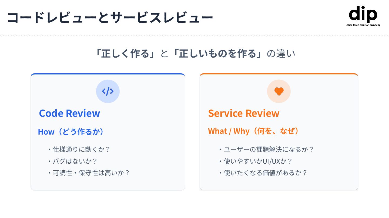Click the bullet 可読性・保守性は高いか？
389x218 pixels.
coord(89,173)
